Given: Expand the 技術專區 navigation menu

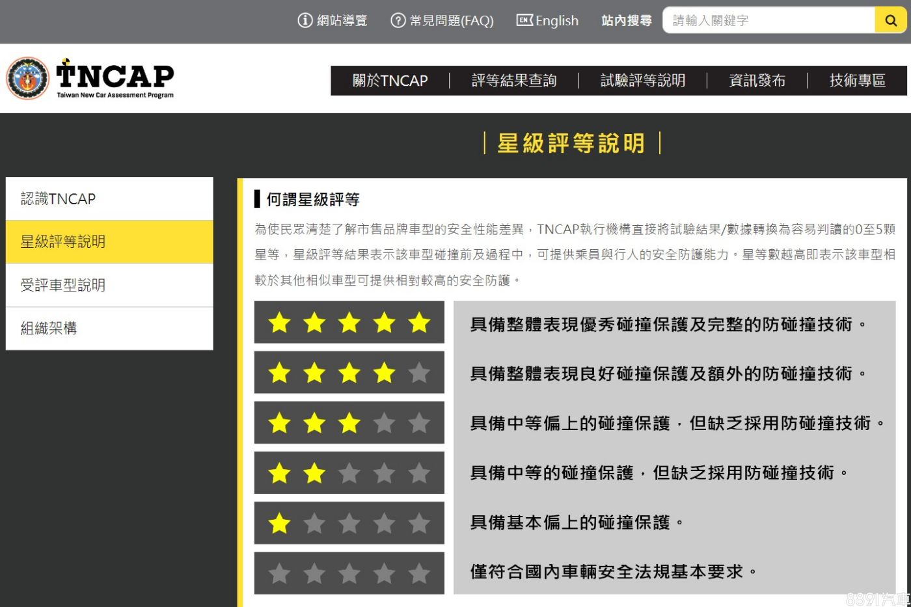Looking at the screenshot, I should click(857, 81).
